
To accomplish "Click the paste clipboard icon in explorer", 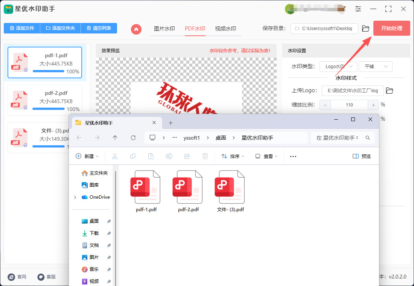I will (151, 156).
